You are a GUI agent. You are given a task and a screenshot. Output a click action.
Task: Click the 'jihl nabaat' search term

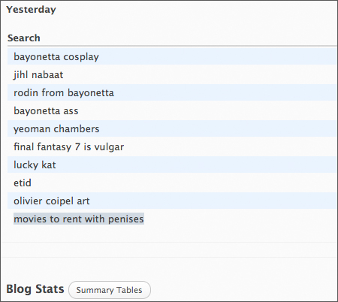pos(38,75)
